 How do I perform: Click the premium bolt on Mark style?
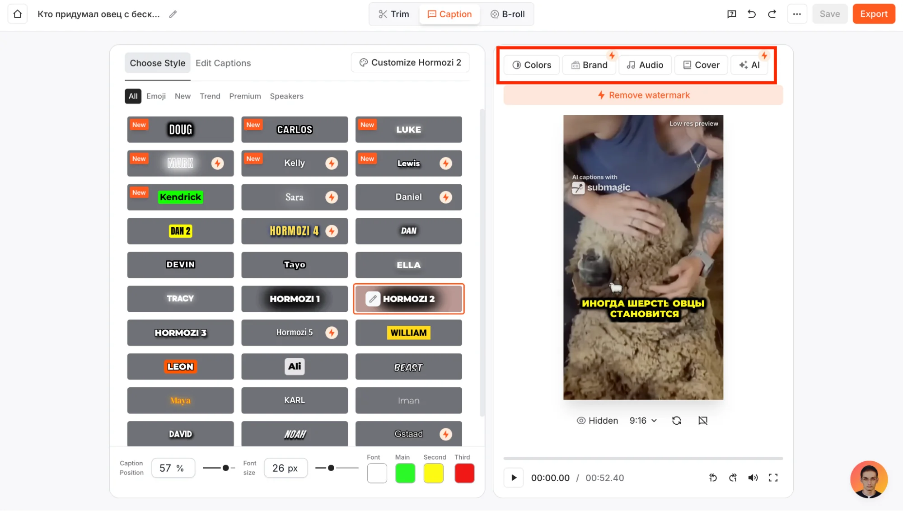[218, 163]
